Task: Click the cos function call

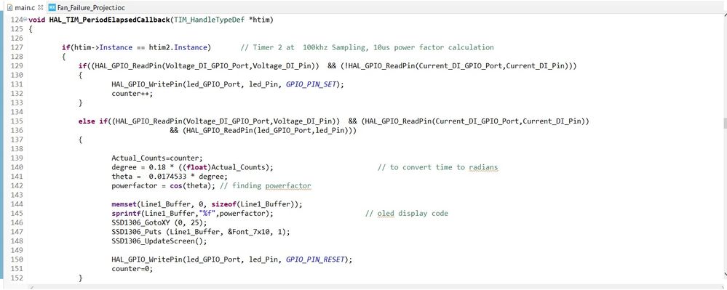Action: (175, 186)
